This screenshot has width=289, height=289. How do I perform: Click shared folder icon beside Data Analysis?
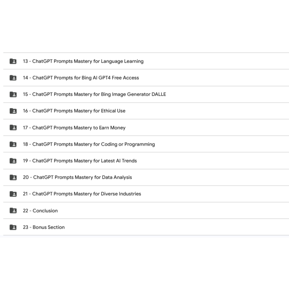pyautogui.click(x=13, y=177)
